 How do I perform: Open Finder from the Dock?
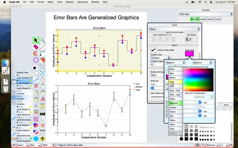[x=6, y=63]
